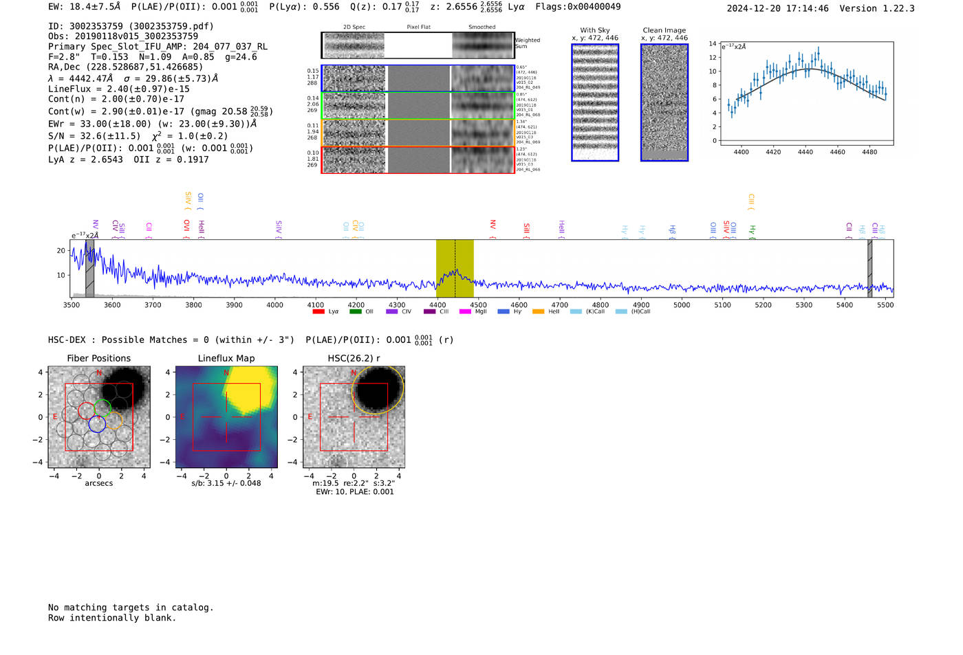Image resolution: width=963 pixels, height=655 pixels.
Task: Click the ID line with 3002353759.pdf
Action: 131,26
